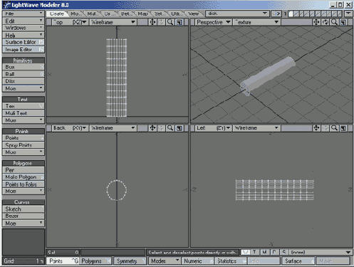Click the pan icon in the Top viewport
This screenshot has width=354, height=267.
(152, 22)
